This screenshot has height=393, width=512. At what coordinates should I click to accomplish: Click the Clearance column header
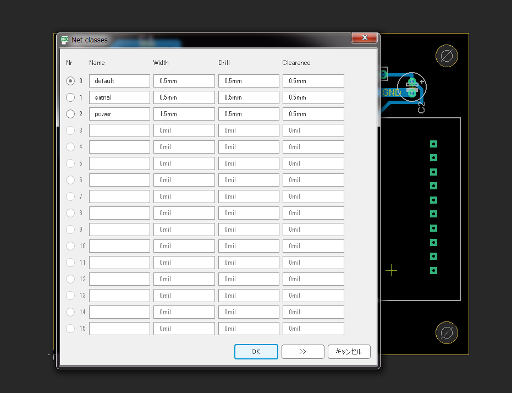click(296, 63)
